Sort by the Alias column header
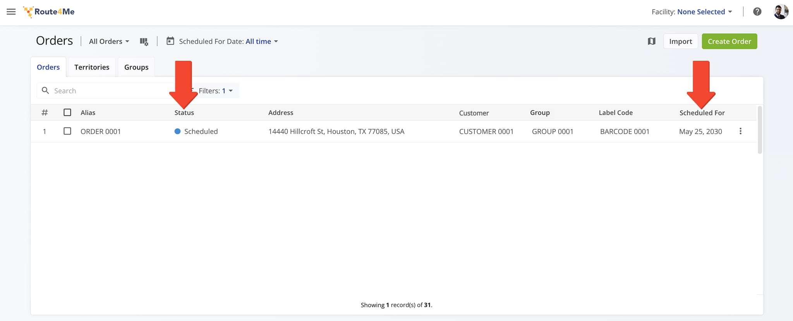The image size is (793, 321). [x=88, y=113]
